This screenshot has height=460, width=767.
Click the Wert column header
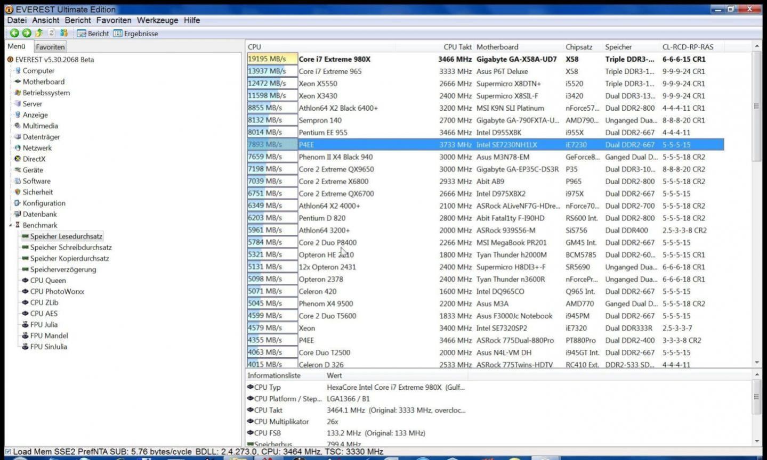click(x=334, y=375)
